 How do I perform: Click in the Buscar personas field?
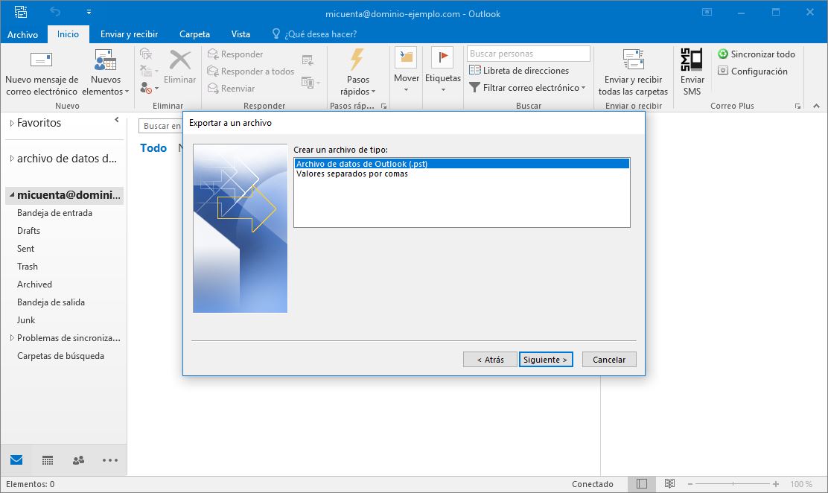coord(528,54)
